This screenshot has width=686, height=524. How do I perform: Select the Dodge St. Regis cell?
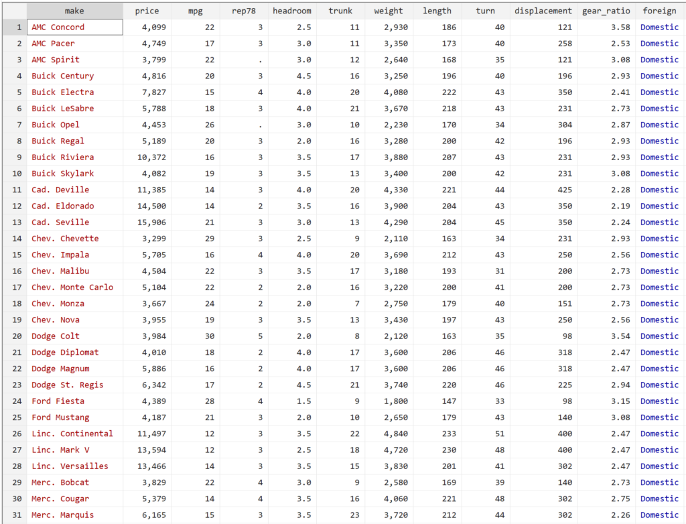point(75,385)
